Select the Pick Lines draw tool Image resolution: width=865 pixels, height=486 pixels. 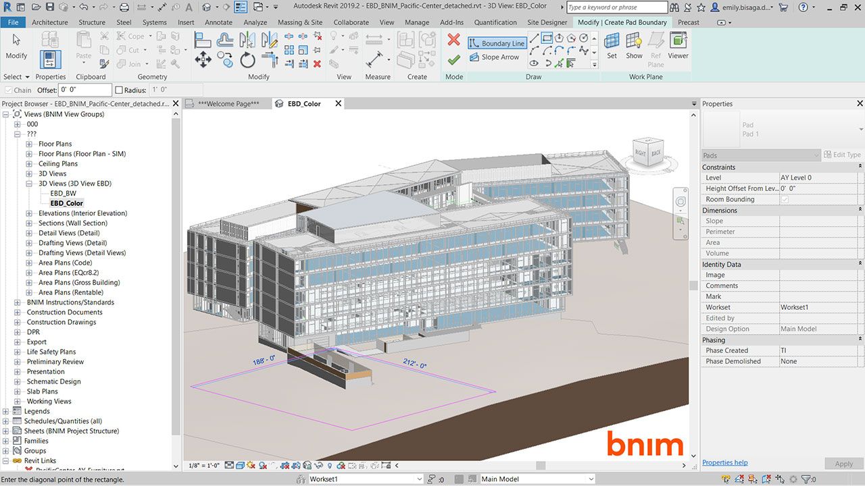coord(559,63)
